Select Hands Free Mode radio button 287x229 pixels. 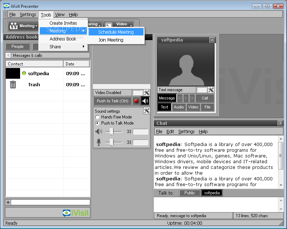(97, 117)
